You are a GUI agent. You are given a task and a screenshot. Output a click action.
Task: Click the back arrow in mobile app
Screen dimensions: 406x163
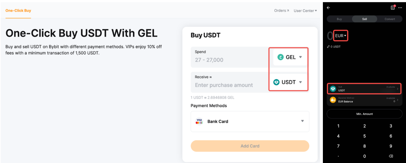(x=328, y=8)
